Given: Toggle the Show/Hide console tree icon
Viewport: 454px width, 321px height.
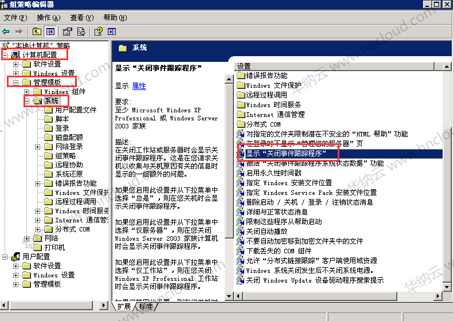Looking at the screenshot, I should click(x=50, y=32).
